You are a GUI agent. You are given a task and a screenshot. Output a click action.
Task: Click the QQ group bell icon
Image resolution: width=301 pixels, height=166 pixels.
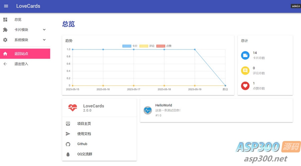(x=68, y=154)
